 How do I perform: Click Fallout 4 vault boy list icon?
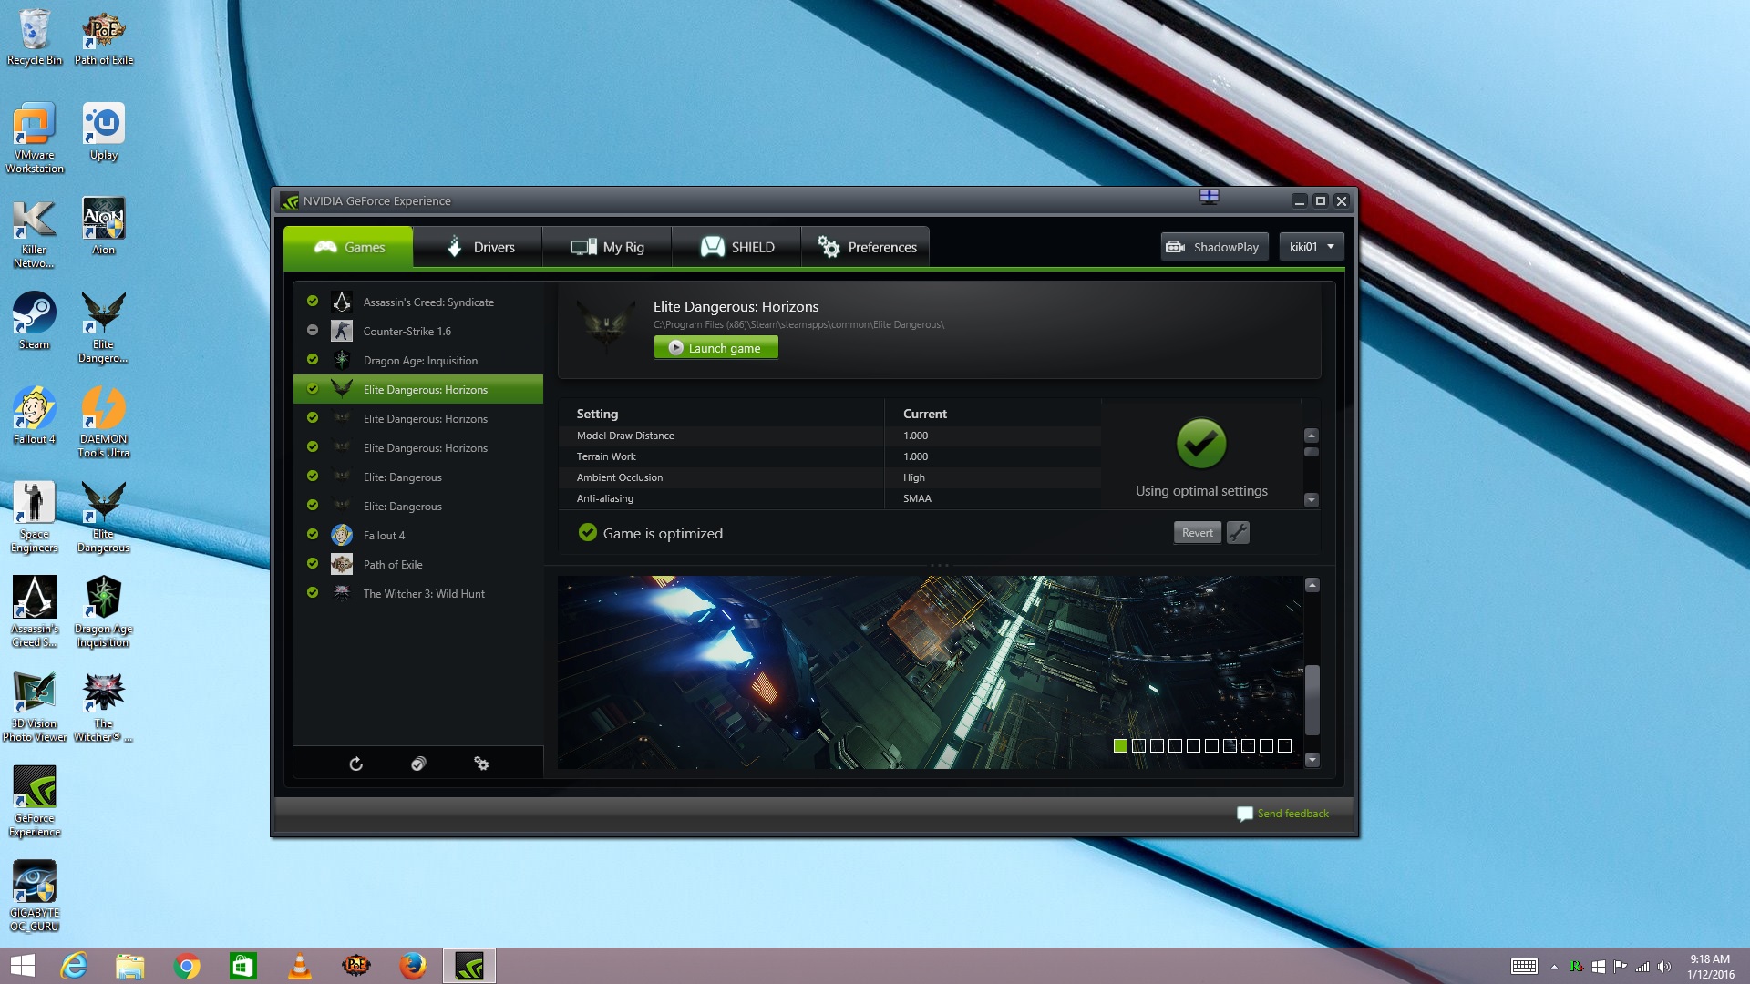click(x=342, y=535)
